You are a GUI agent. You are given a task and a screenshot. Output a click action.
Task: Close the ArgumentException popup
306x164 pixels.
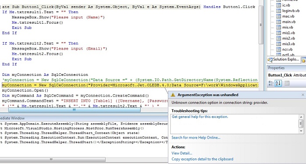point(303,95)
